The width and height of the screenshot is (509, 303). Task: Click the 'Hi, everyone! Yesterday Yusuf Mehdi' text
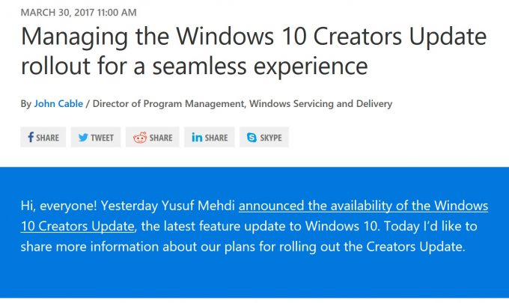coord(127,206)
